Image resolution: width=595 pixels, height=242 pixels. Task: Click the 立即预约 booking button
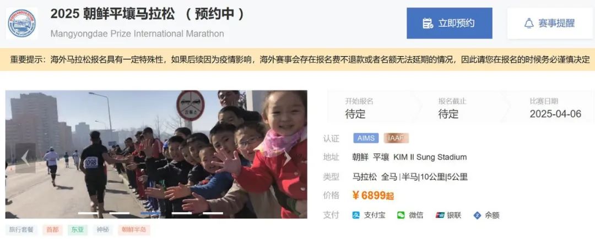click(x=450, y=23)
